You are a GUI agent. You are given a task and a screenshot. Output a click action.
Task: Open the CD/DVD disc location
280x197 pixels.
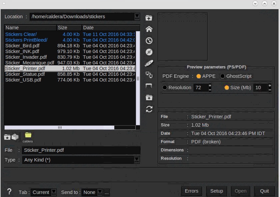149,52
